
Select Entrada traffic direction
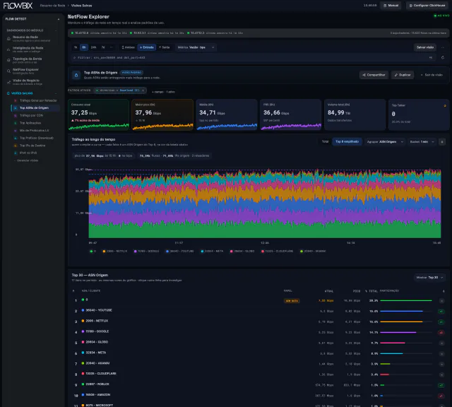click(x=147, y=47)
